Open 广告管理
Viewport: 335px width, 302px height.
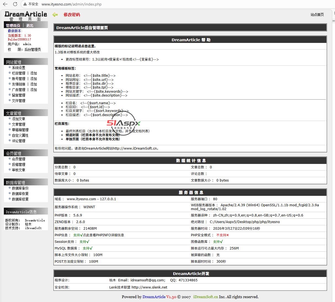[x=18, y=90]
